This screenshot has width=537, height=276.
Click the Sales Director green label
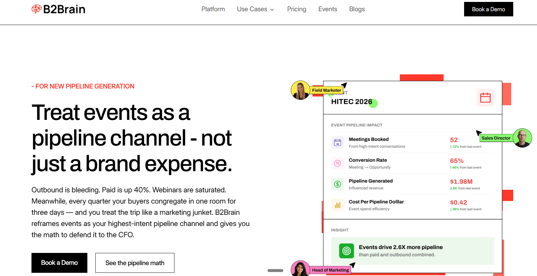[496, 138]
